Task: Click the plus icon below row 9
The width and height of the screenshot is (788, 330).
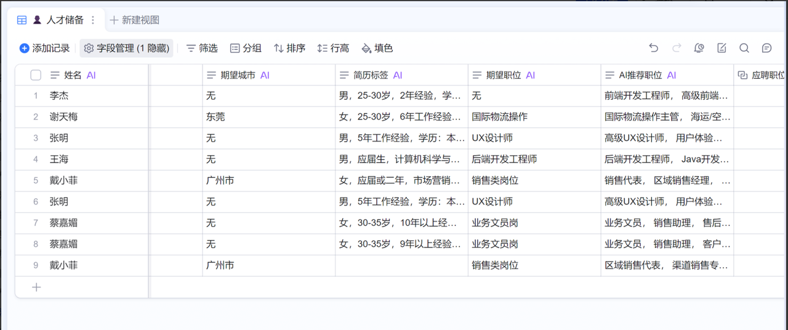Action: (36, 287)
